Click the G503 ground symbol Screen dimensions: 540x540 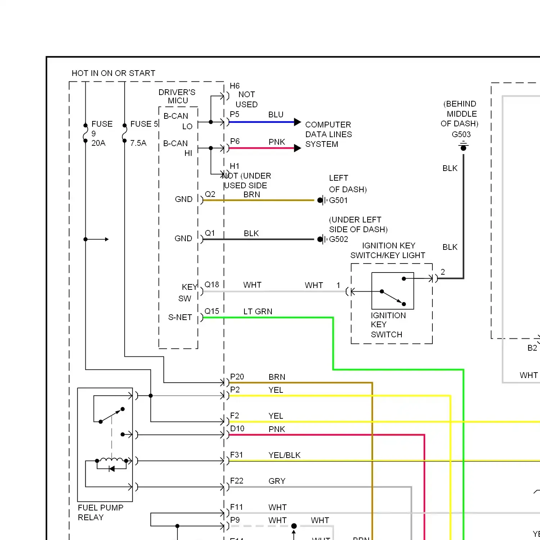pos(463,147)
